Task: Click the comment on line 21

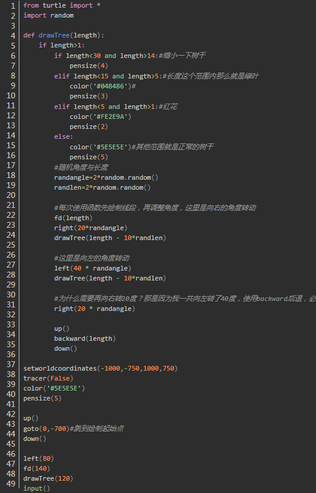Action: (x=155, y=208)
